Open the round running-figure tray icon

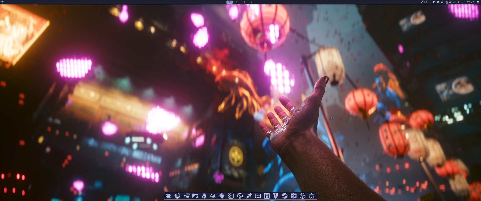[442, 2]
